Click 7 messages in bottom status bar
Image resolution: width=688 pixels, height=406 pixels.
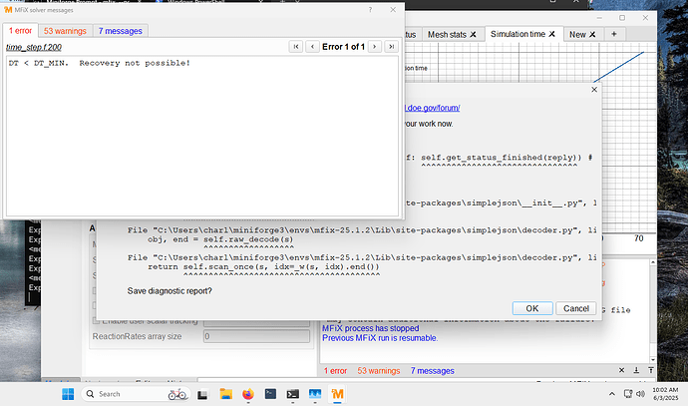coord(432,371)
